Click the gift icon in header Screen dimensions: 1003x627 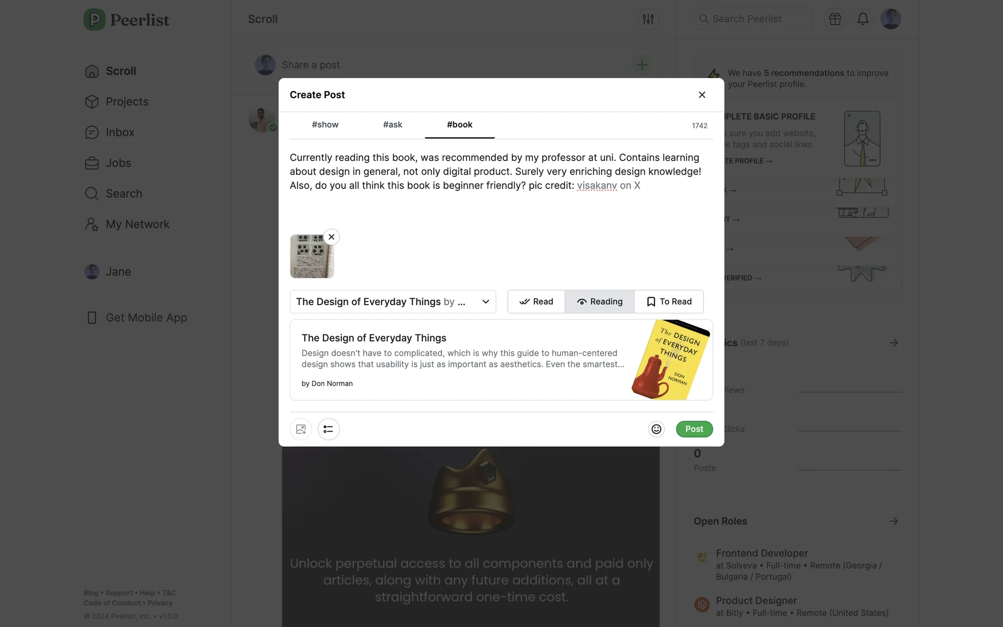pos(835,19)
